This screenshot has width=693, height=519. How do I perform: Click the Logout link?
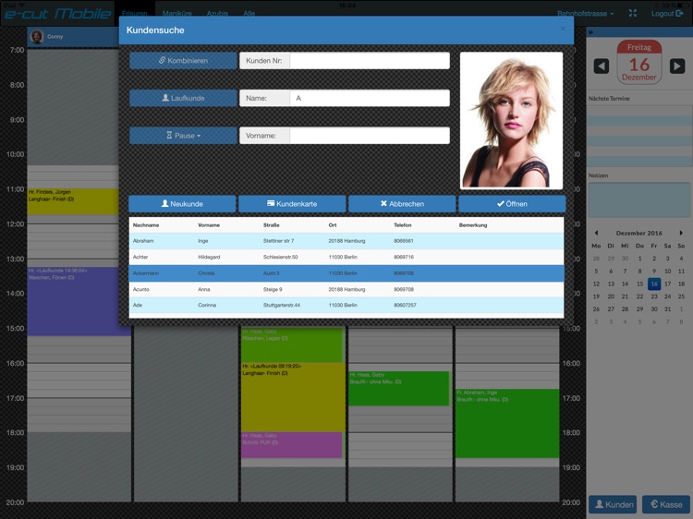point(667,13)
